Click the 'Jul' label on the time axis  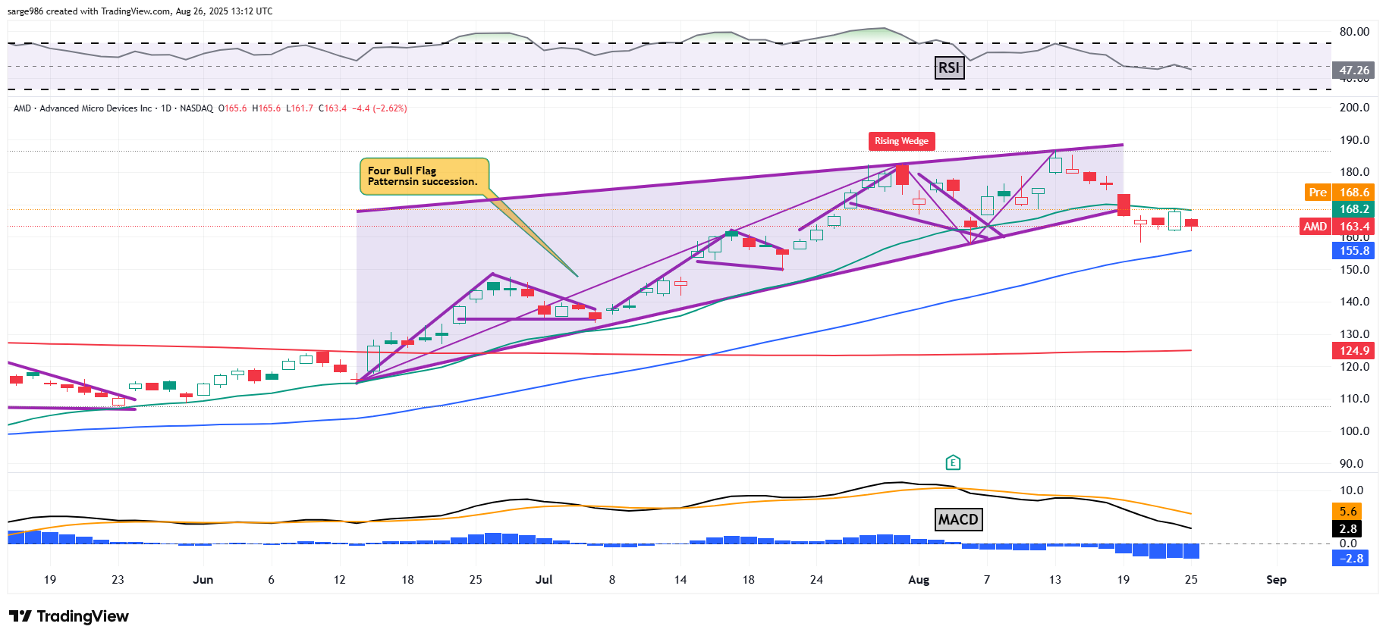(544, 580)
